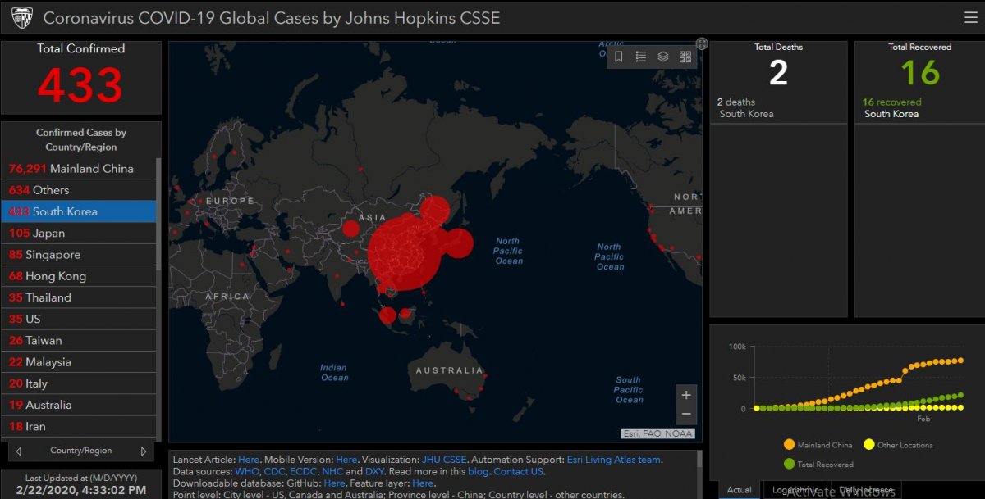Click the left arrow beside Country/Region
Viewport: 985px width, 499px height.
(19, 451)
